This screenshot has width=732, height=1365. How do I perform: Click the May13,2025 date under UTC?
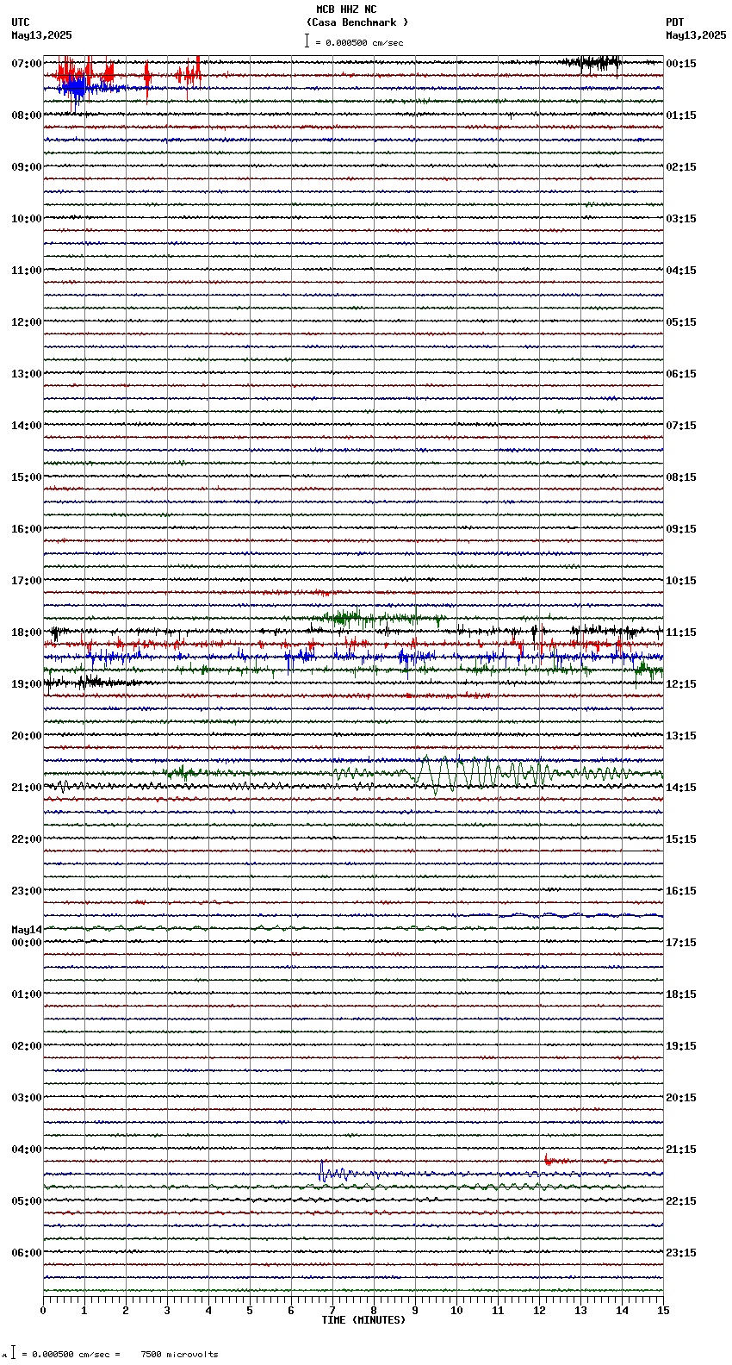[x=42, y=35]
